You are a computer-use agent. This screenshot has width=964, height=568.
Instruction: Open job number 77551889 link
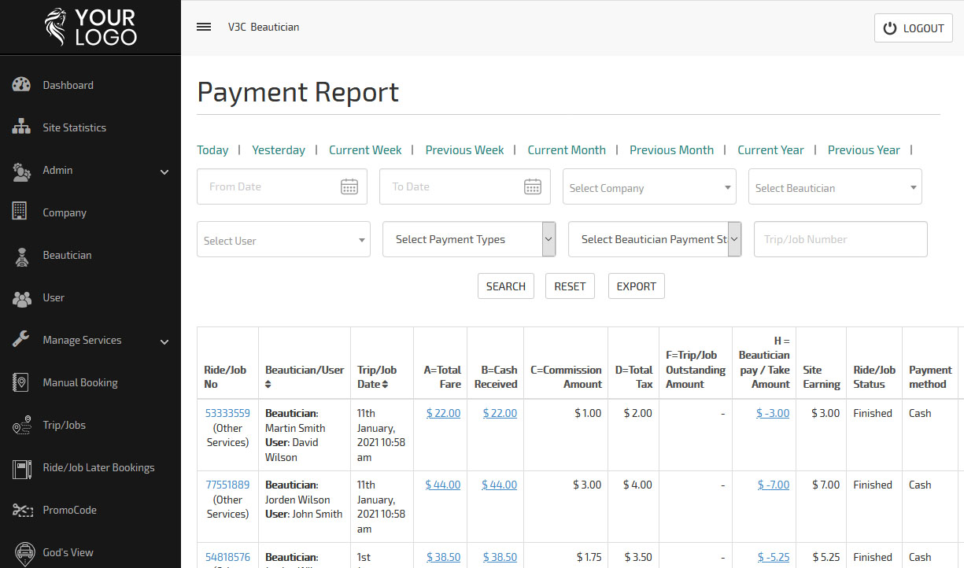tap(227, 485)
